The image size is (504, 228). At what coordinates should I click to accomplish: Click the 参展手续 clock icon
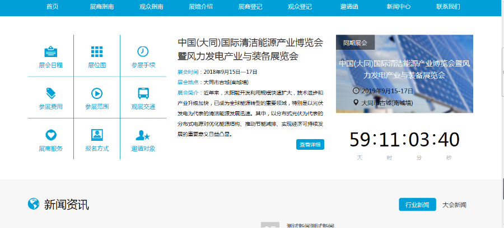point(143,51)
